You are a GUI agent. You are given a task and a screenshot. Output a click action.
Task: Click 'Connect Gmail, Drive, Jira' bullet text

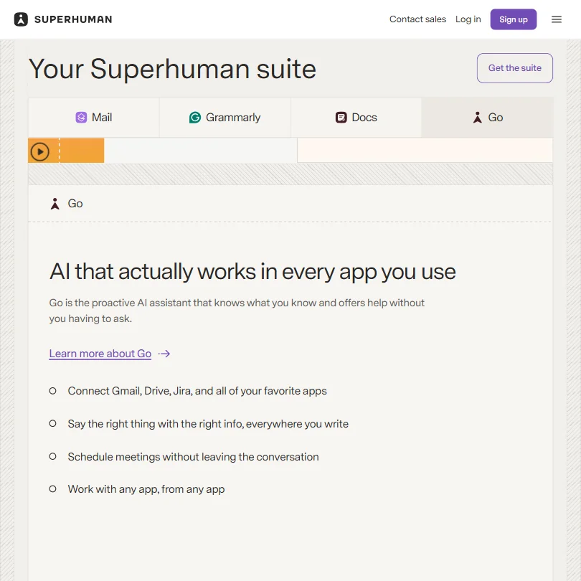tap(197, 391)
